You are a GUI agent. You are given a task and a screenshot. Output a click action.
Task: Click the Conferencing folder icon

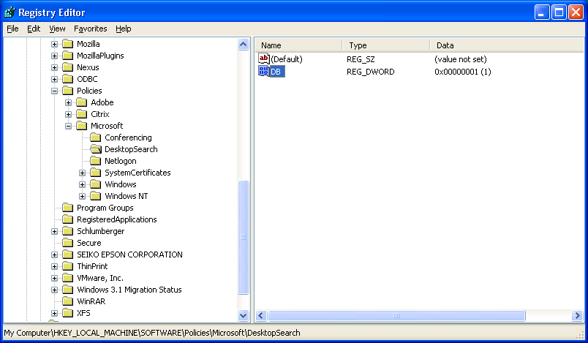[96, 137]
